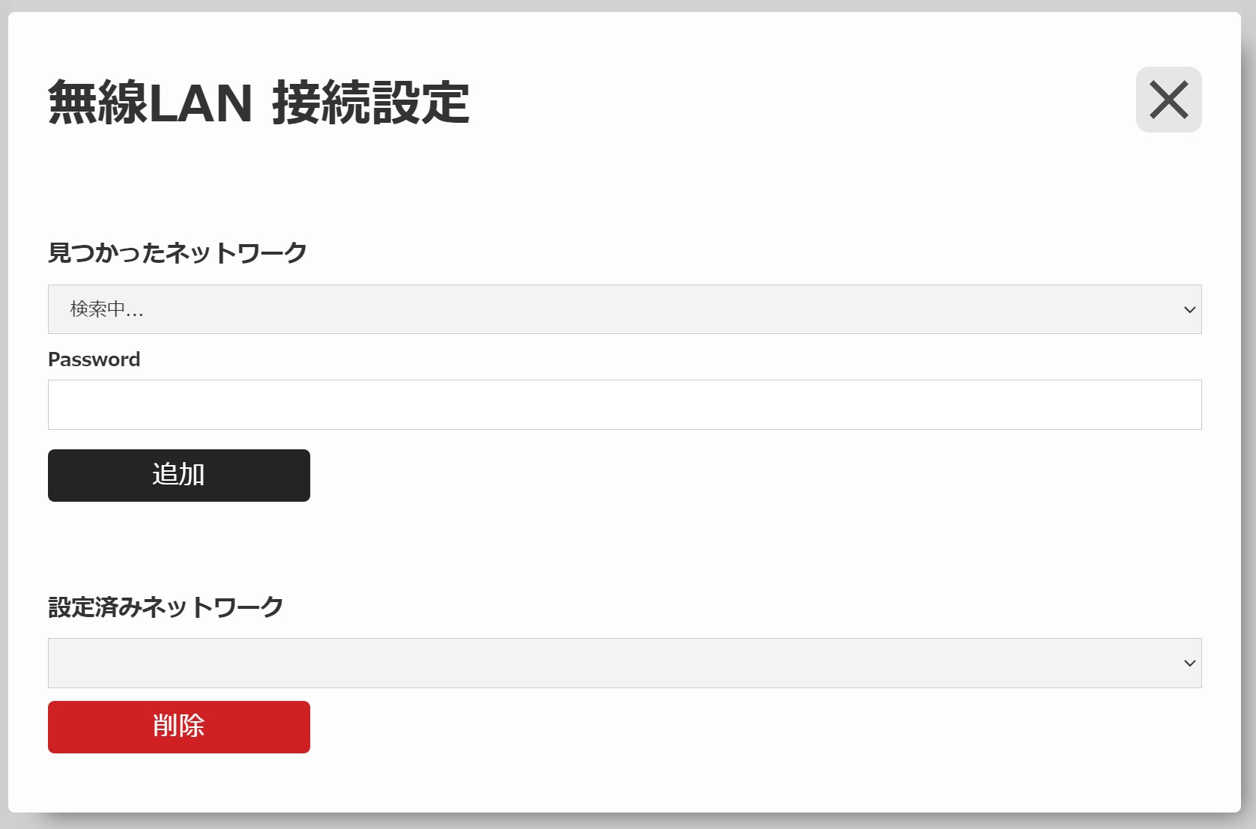Select the 検索中… text in the dropdown

pyautogui.click(x=106, y=309)
